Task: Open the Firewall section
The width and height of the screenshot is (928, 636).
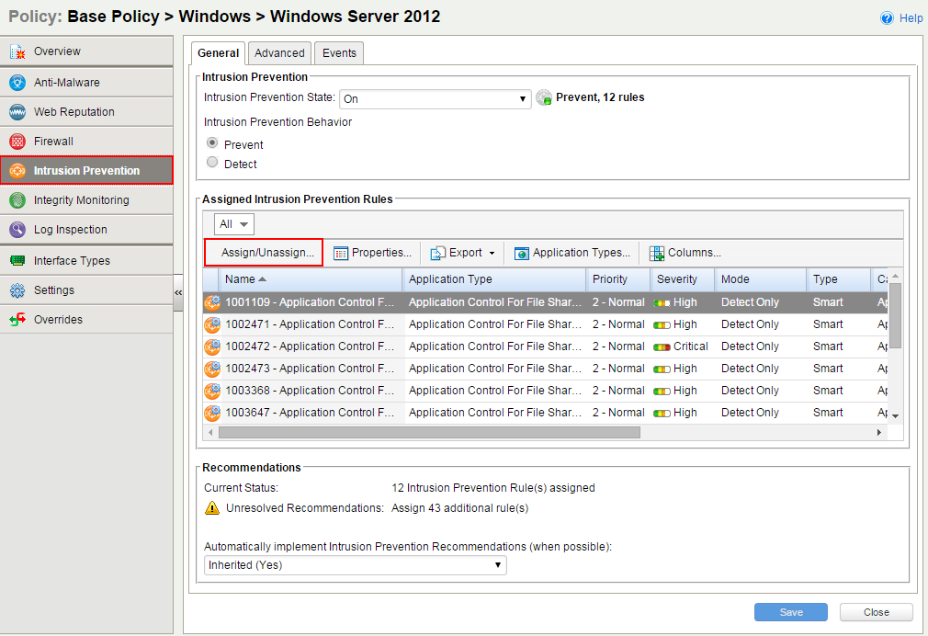Action: [86, 142]
